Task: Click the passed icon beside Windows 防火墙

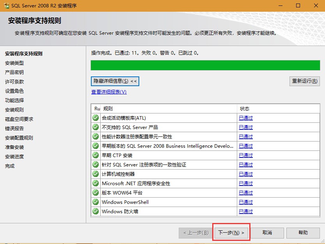Action: [x=96, y=212]
